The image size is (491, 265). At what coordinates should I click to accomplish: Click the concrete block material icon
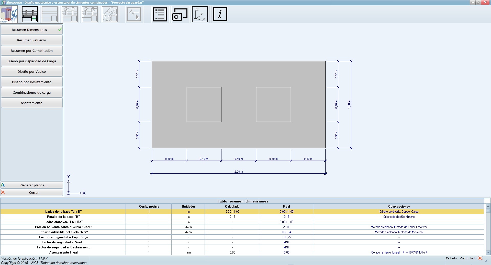pos(110,14)
